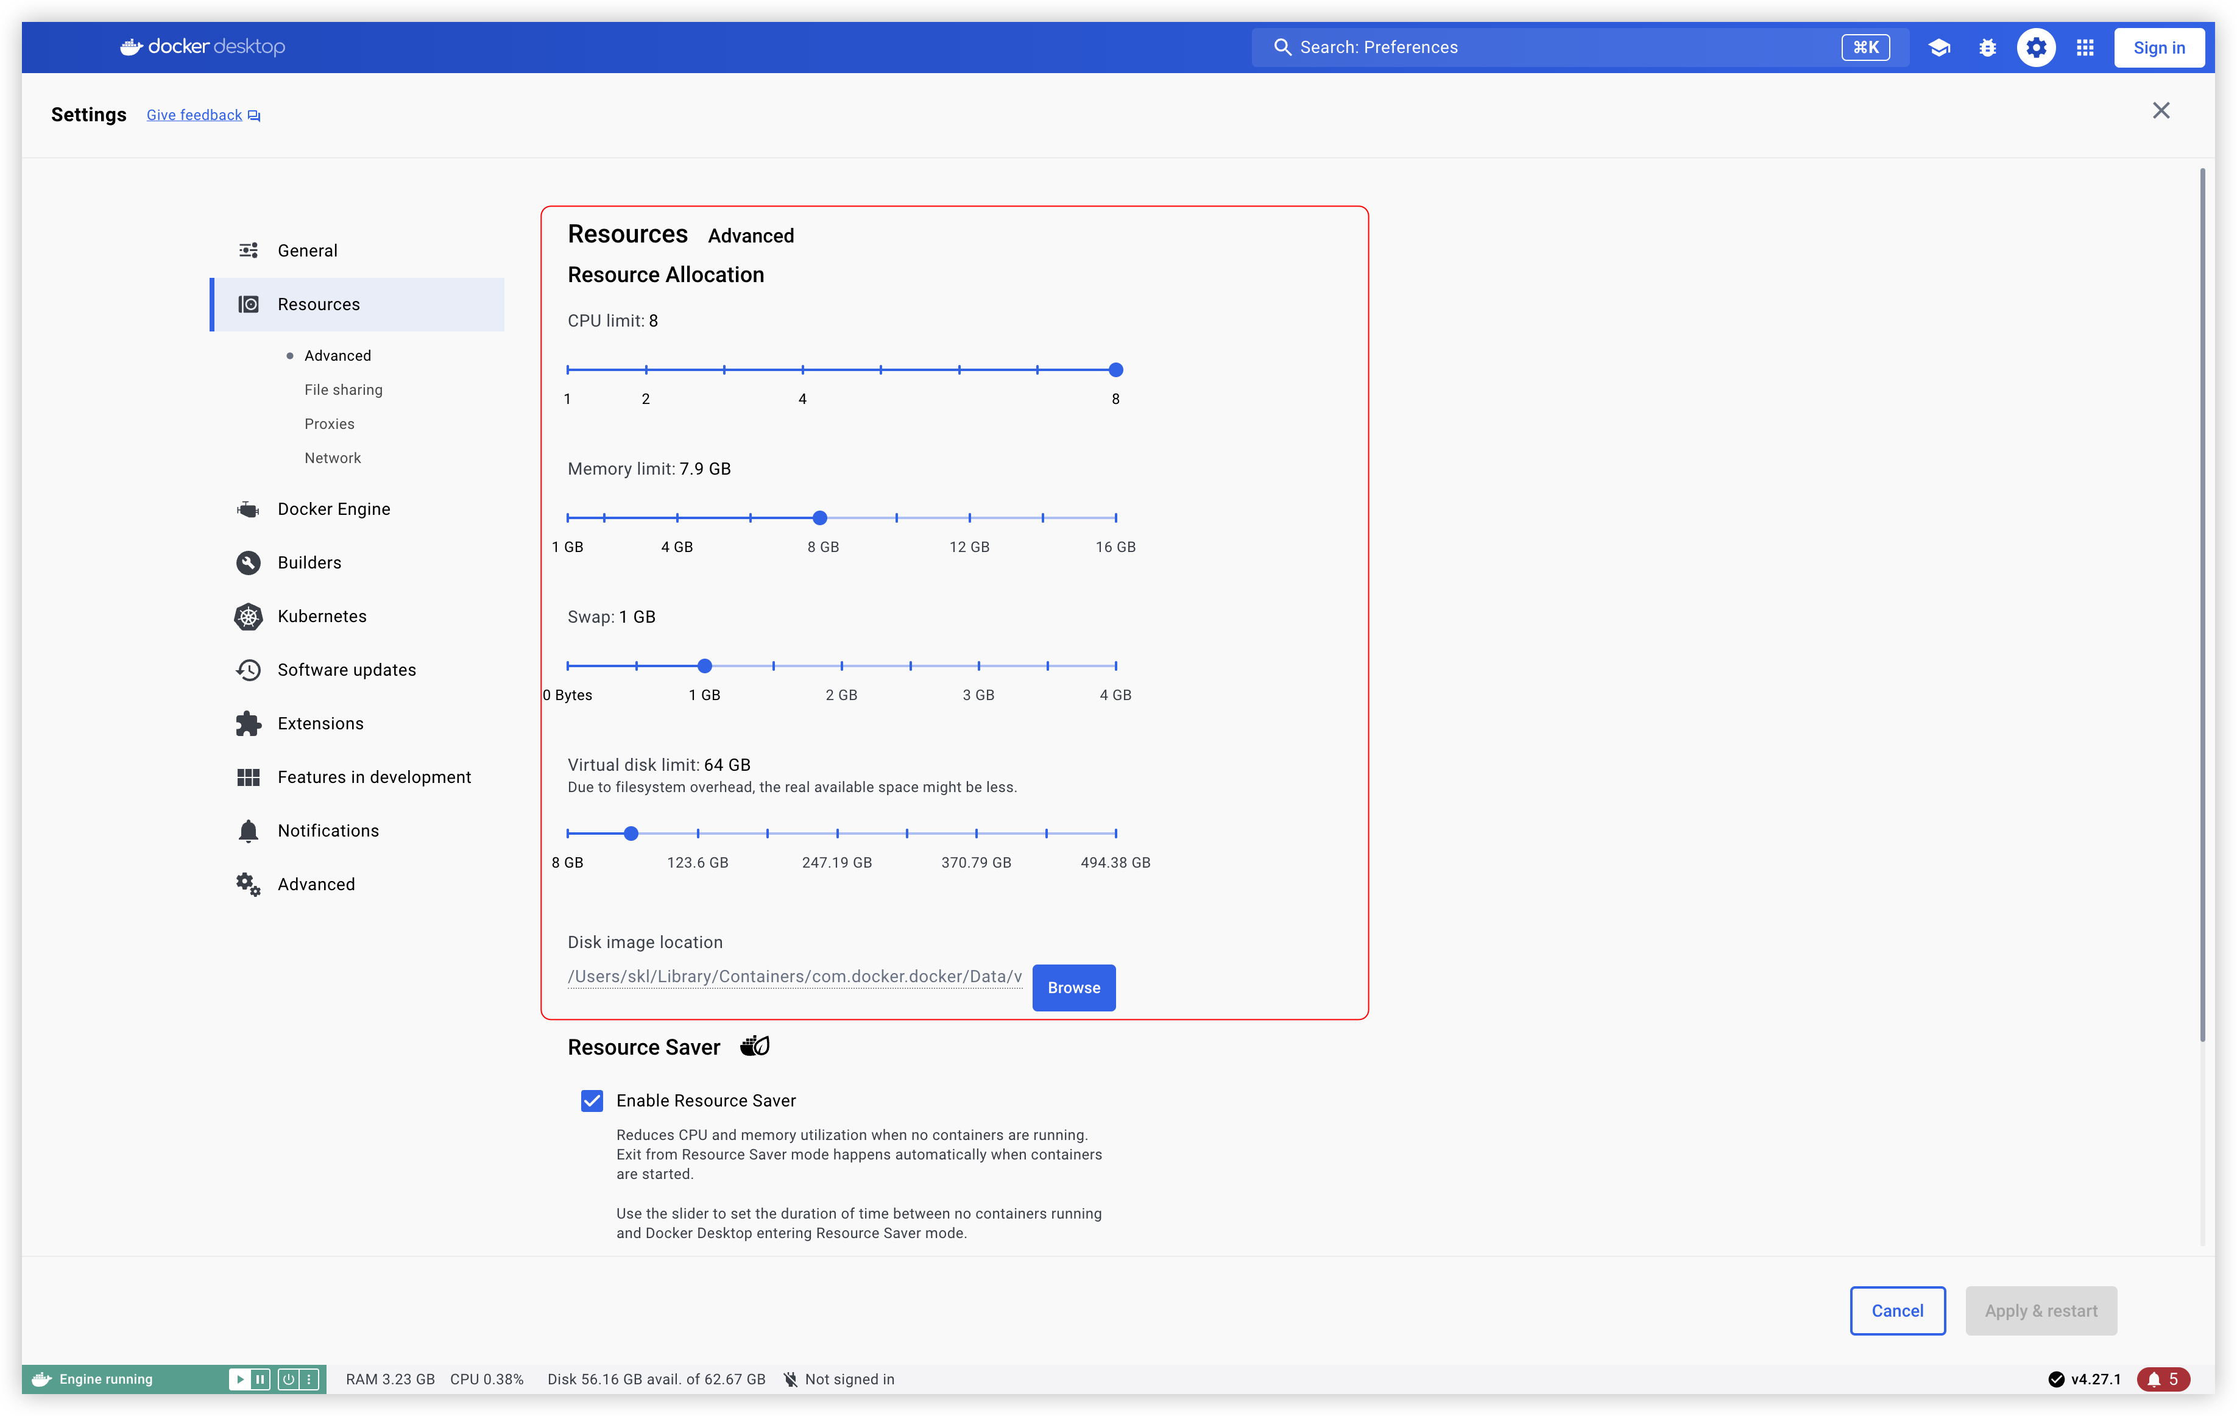Click the Browse button for disk image

point(1073,988)
